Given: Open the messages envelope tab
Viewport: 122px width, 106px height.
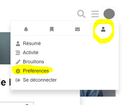Looking at the screenshot, I should tap(77, 29).
